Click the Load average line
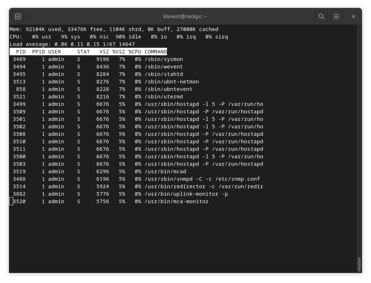Viewport: 371px width, 283px height. [72, 44]
